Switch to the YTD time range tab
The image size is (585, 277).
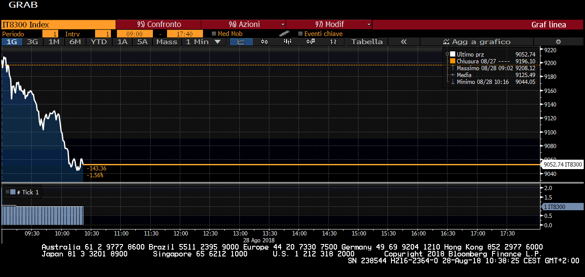pos(99,42)
